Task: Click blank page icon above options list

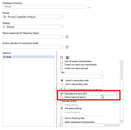Action: click(62, 58)
